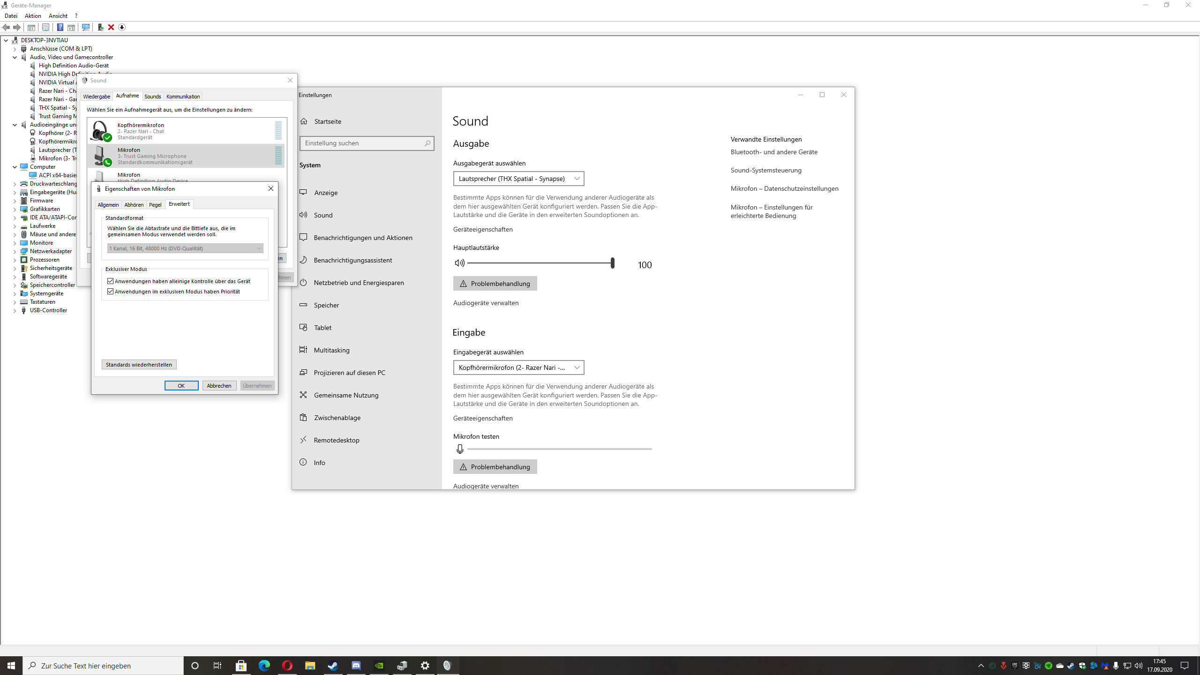The width and height of the screenshot is (1200, 675).
Task: Click Standards wiederherstellen button
Action: pyautogui.click(x=139, y=365)
